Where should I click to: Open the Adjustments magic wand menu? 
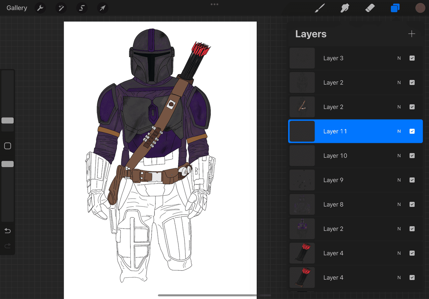coord(61,8)
